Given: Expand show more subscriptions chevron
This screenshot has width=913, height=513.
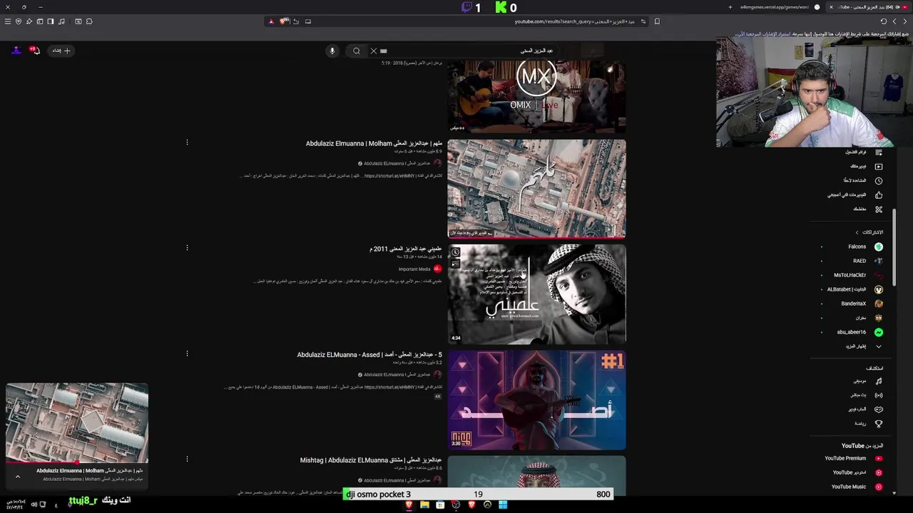Looking at the screenshot, I should (x=878, y=346).
